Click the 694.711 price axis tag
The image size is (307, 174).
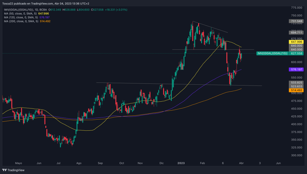[295, 32]
